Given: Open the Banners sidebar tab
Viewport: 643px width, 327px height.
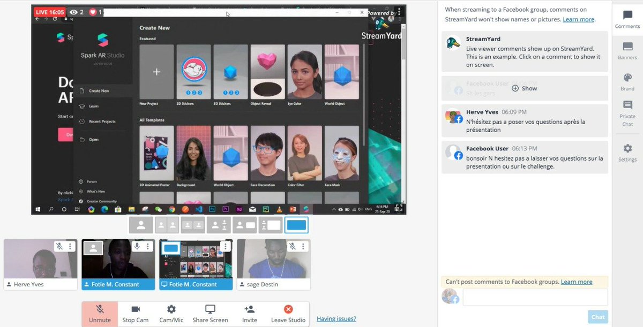Looking at the screenshot, I should click(627, 51).
